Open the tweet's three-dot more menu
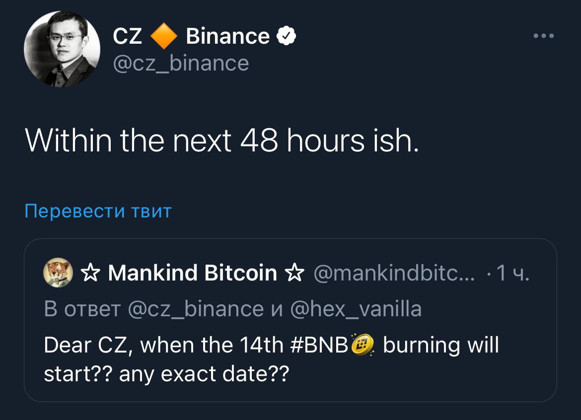Screen dimensions: 581x420 click(x=543, y=36)
